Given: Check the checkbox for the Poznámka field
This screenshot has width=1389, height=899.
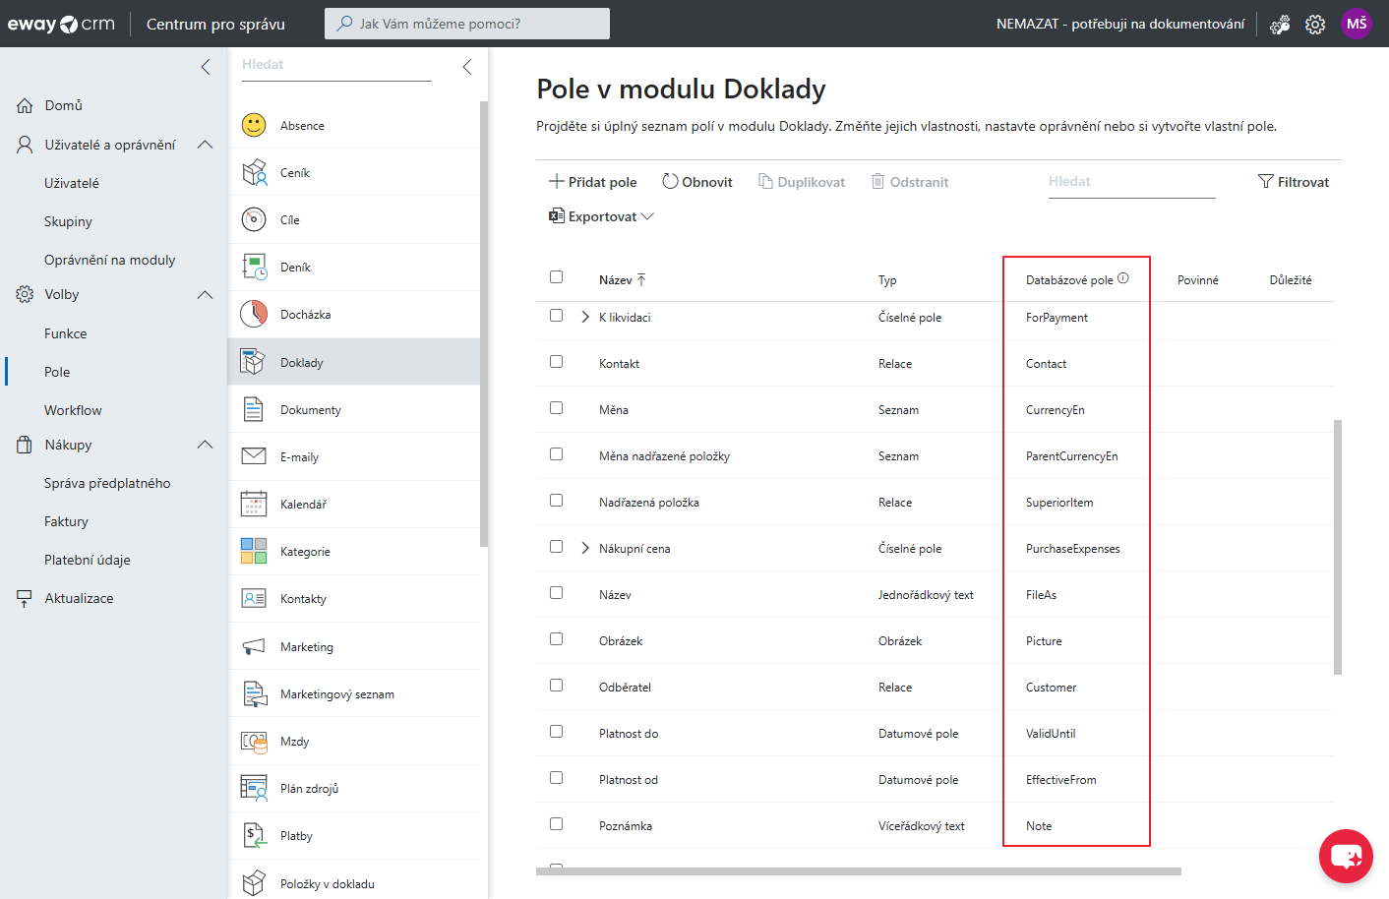Looking at the screenshot, I should (556, 825).
